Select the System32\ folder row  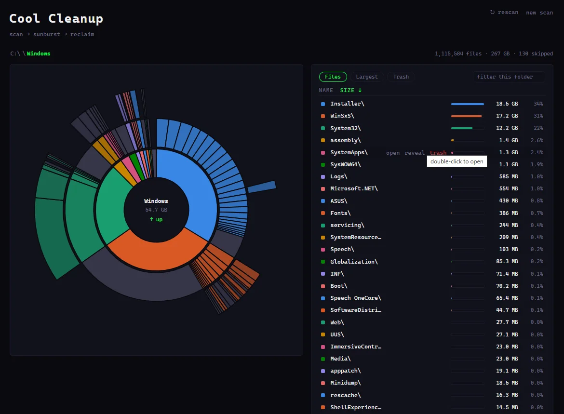[x=431, y=128]
